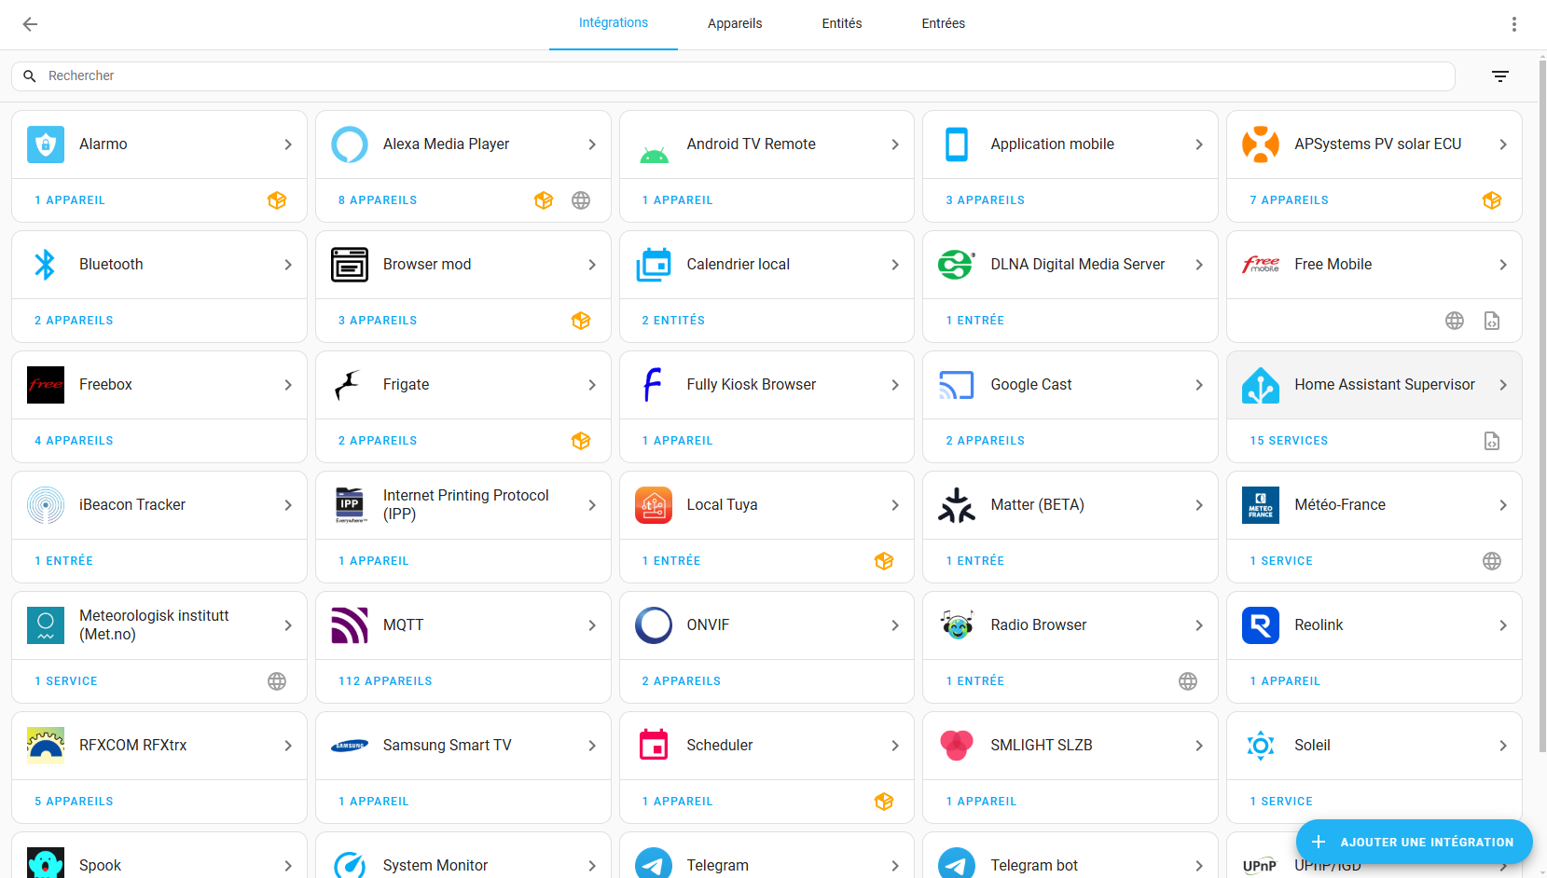This screenshot has height=878, width=1547.
Task: Click the APSystems PV solar ECU logo
Action: coord(1261,144)
